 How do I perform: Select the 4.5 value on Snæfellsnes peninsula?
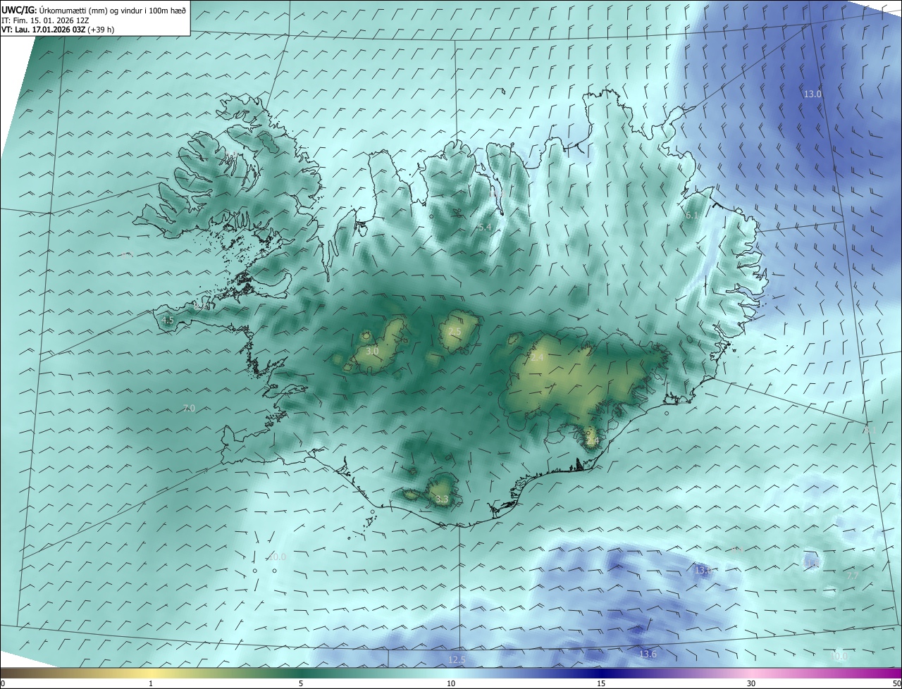pos(168,321)
